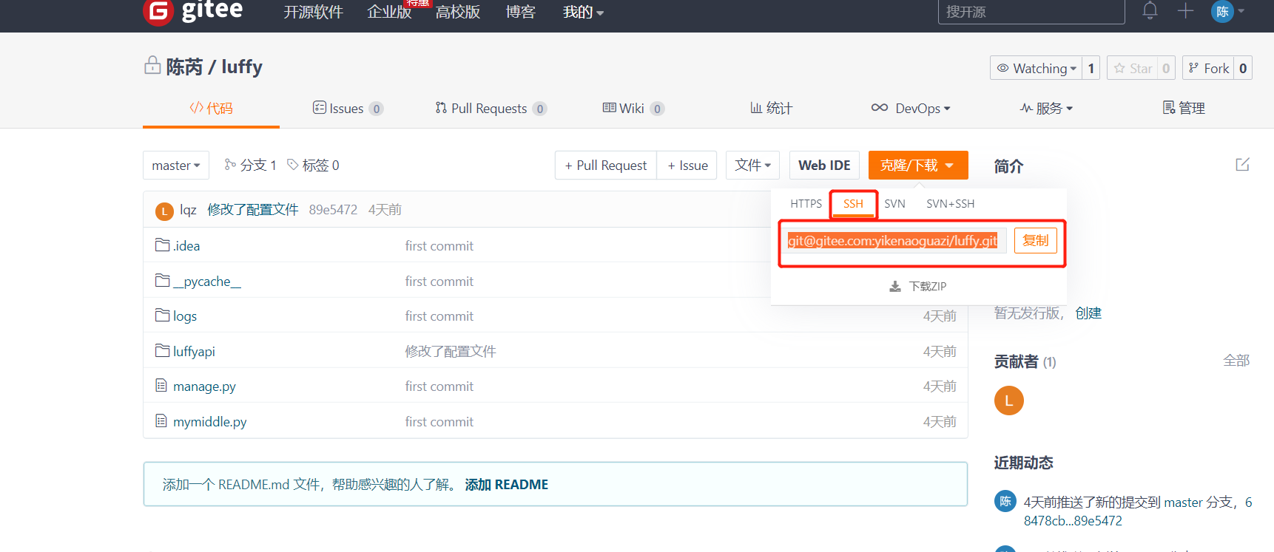Click the 搜开源 search field
The height and width of the screenshot is (552, 1274).
coord(1031,12)
